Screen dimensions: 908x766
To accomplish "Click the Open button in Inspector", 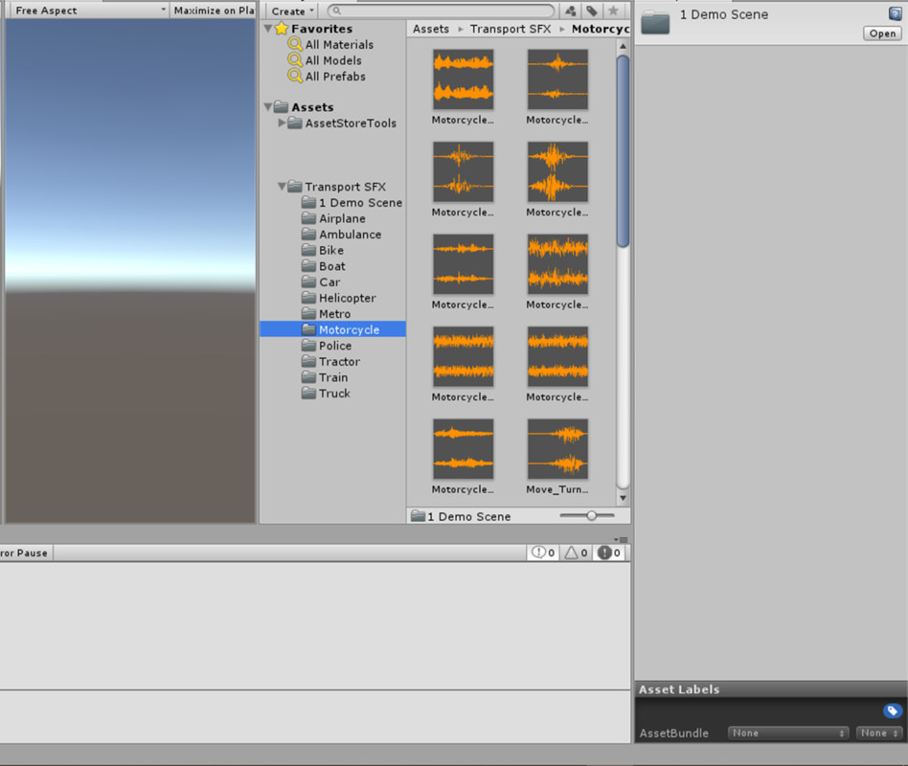I will 882,33.
